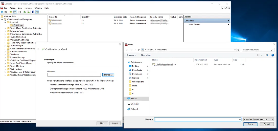
Task: Click the Search Documents field
Action: (x=258, y=50)
